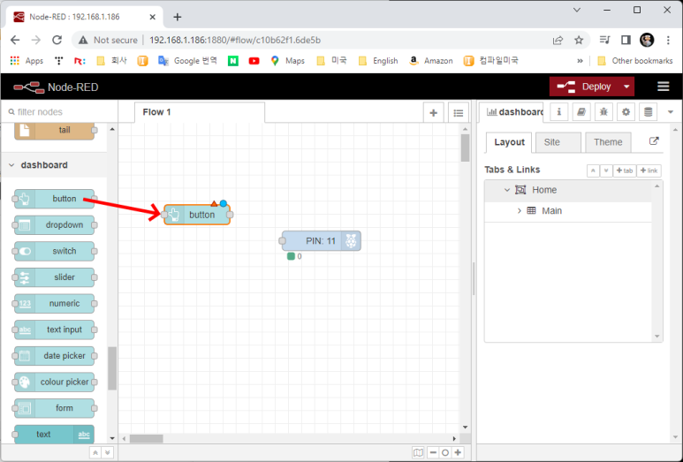Switch to the Site tab
Viewport: 683px width, 462px height.
tap(552, 142)
